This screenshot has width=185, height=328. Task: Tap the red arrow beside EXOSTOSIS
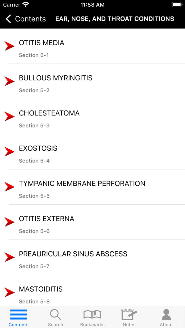coord(10,151)
